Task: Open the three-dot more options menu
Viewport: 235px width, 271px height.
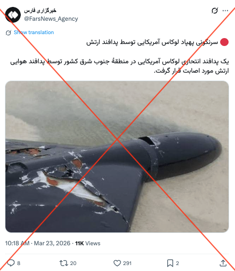Action: 225,11
